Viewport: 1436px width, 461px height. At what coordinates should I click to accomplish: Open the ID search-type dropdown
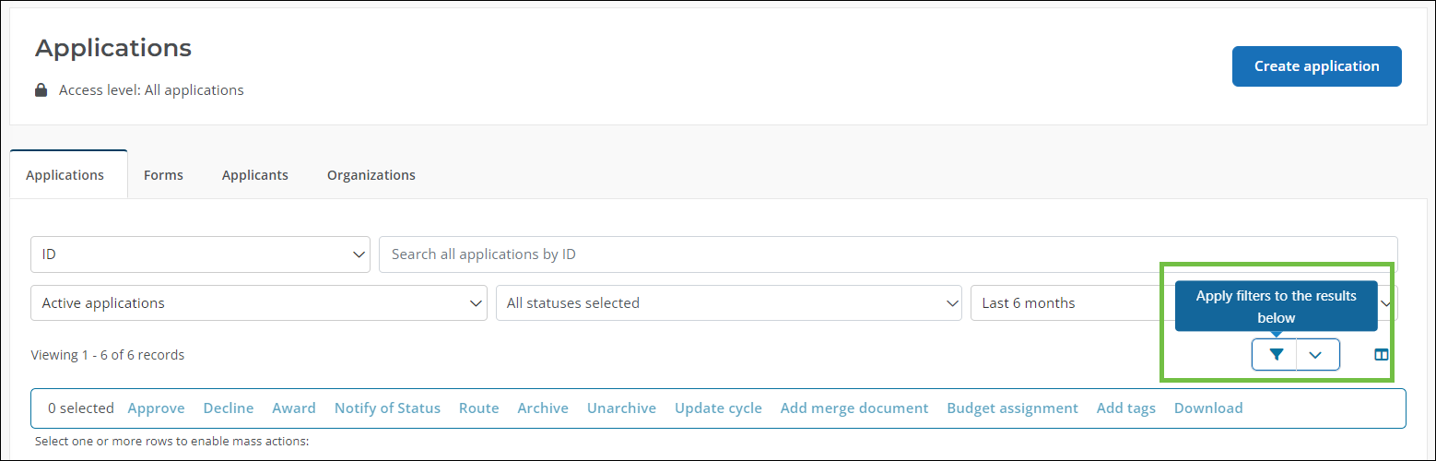tap(200, 254)
